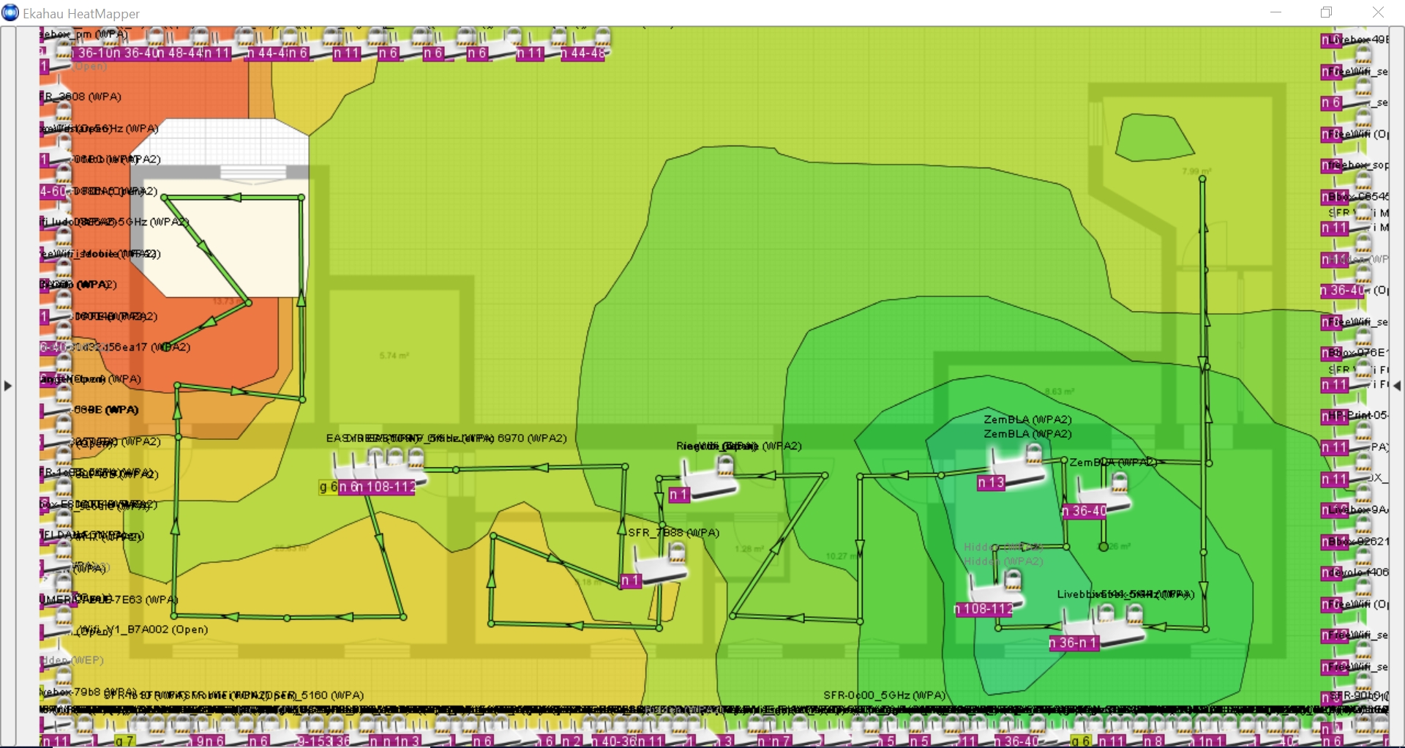
Task: Click the 'n 36-n 1' Livebox channel label
Action: click(x=1074, y=643)
